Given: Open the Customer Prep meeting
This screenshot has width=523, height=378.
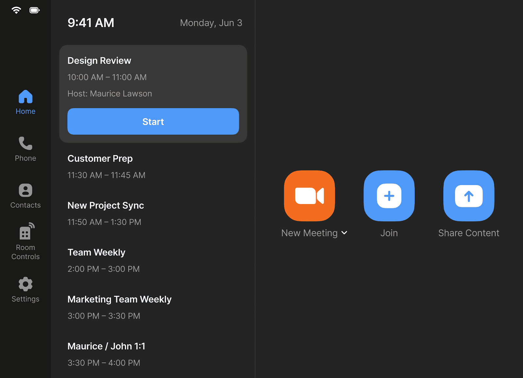Looking at the screenshot, I should pos(100,159).
